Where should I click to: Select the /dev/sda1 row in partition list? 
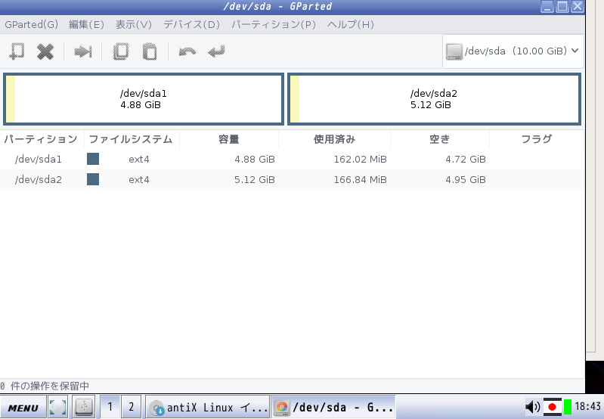292,159
